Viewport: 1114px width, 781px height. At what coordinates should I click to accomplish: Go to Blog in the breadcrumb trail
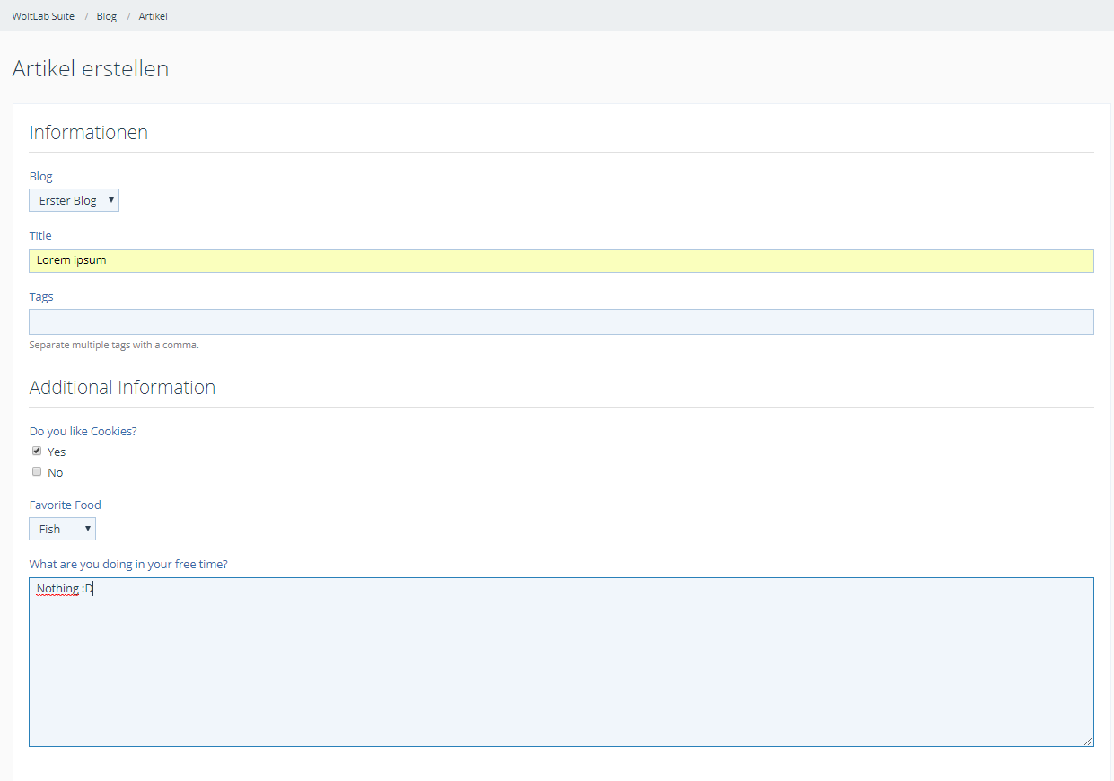click(x=107, y=16)
